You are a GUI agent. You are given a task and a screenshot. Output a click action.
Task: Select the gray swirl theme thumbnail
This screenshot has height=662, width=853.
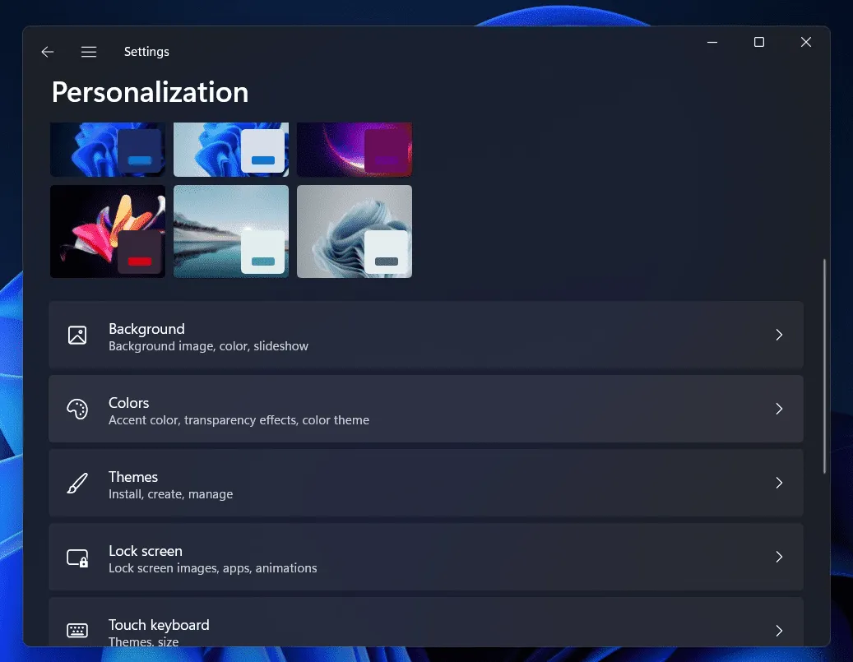[x=355, y=231]
